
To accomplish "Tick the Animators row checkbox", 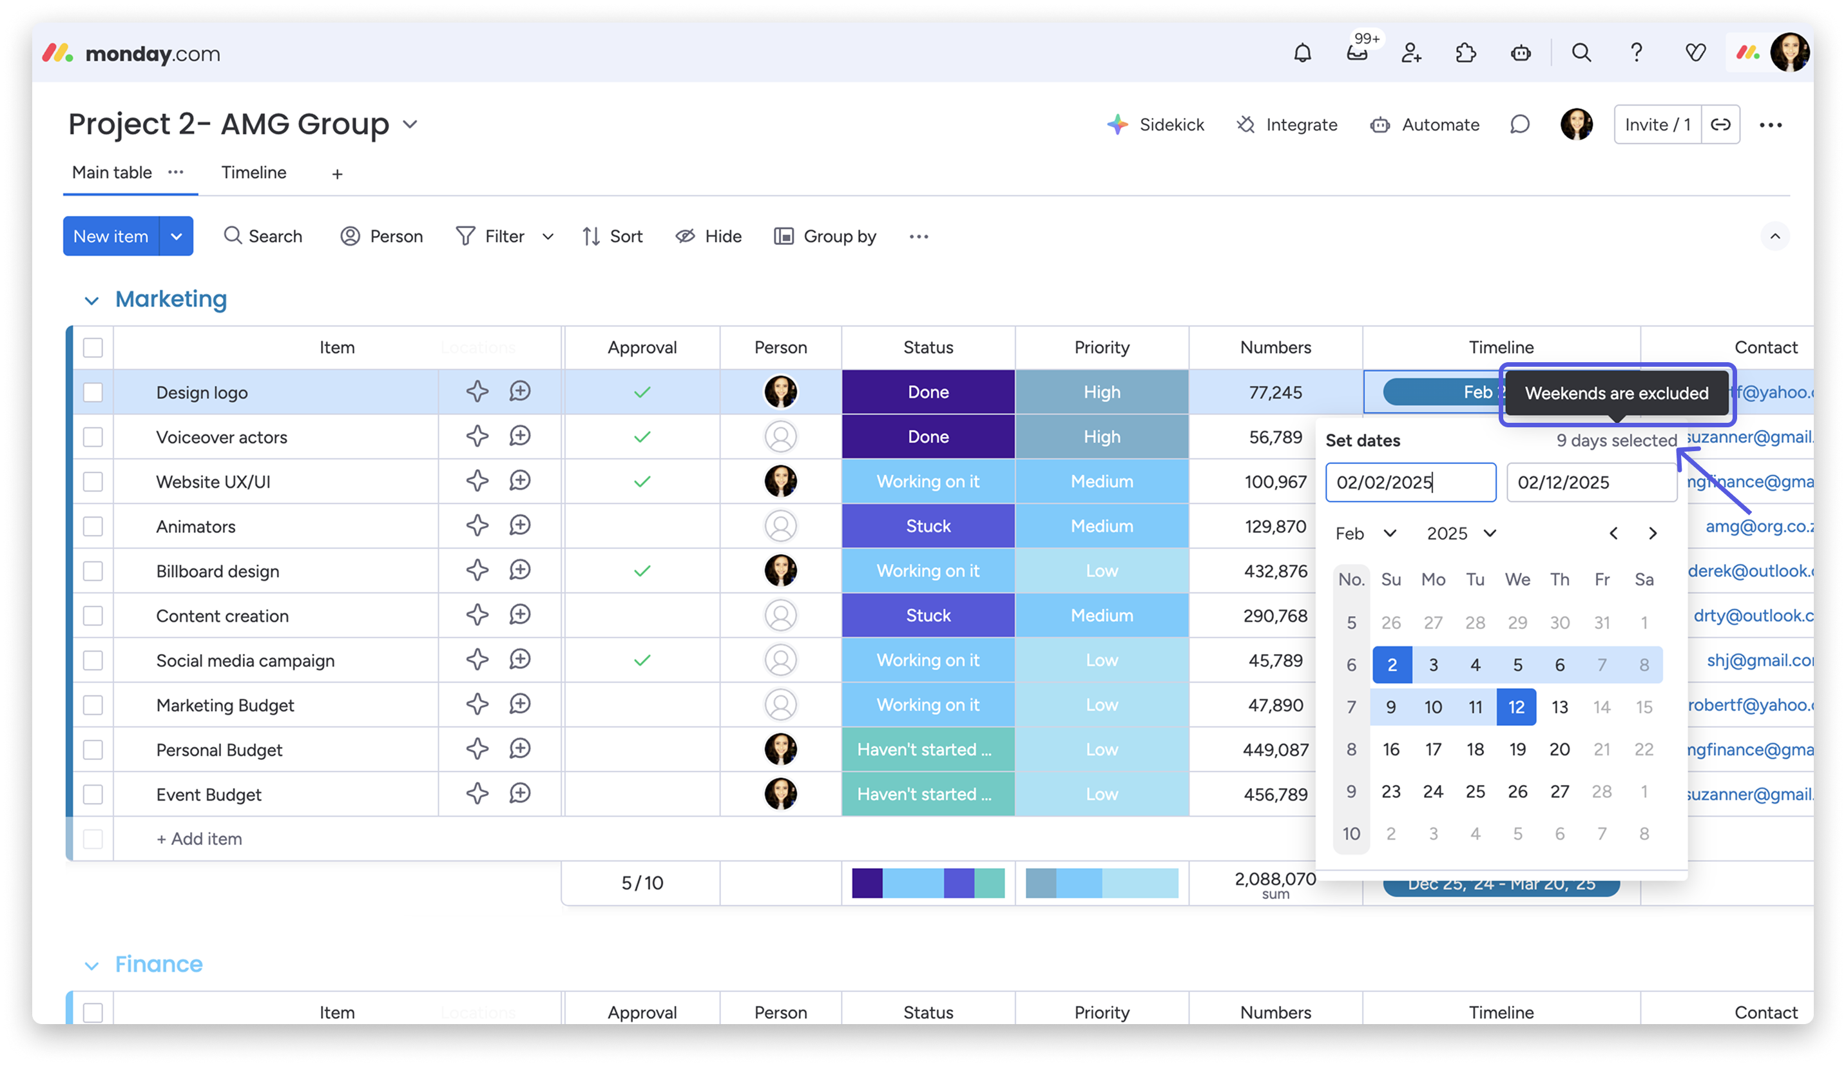I will tap(93, 527).
